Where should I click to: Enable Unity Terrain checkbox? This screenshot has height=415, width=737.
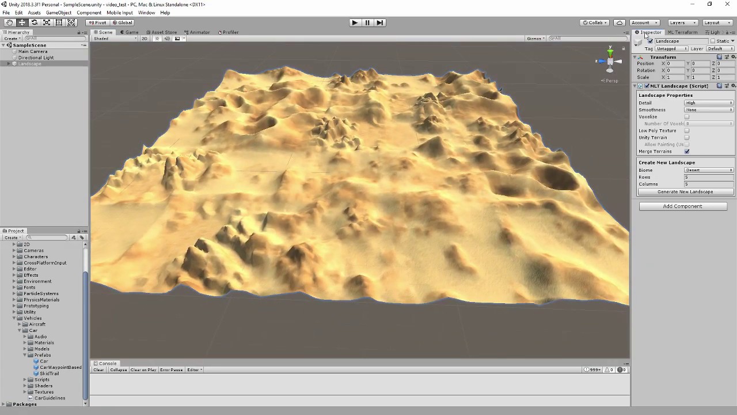(687, 138)
